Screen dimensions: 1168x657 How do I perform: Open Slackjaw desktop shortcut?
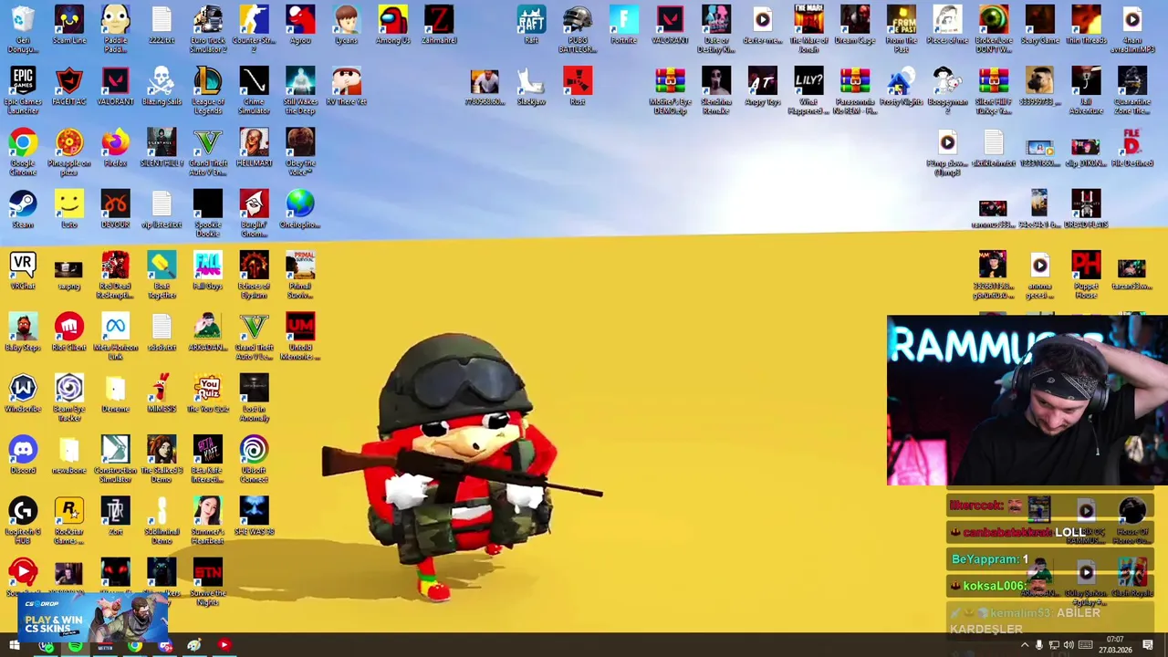coord(531,87)
